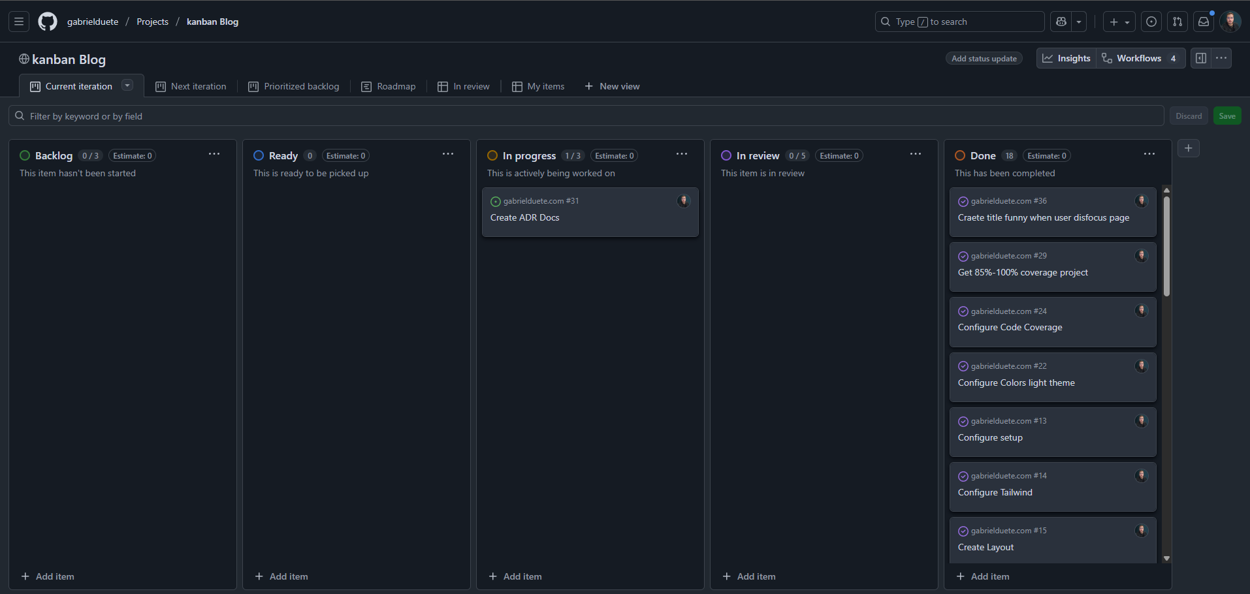Click the filter by keyword field
The width and height of the screenshot is (1250, 594).
pos(261,116)
